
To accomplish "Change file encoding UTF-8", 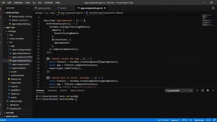I will (184, 120).
